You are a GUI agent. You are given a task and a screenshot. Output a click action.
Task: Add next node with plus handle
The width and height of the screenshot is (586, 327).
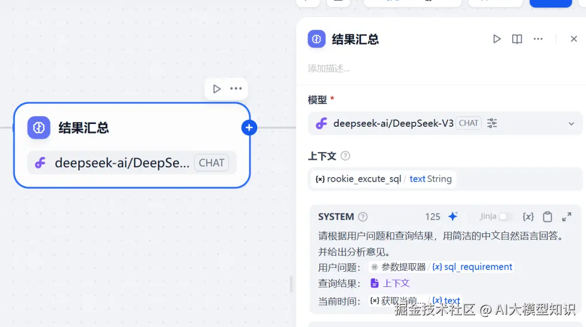[249, 128]
